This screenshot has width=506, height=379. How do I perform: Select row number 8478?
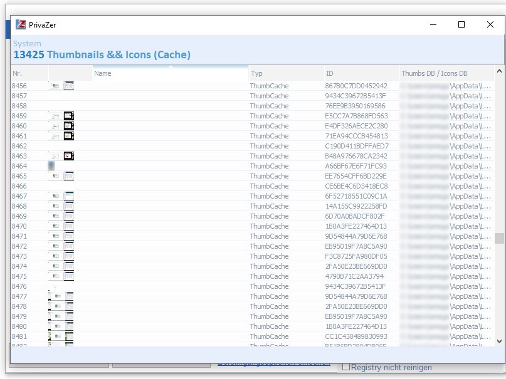point(19,306)
